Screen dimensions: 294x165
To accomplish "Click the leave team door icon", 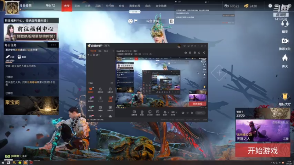I will click(x=171, y=21).
